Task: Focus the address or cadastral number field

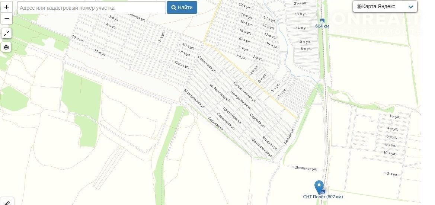Action: 92,8
